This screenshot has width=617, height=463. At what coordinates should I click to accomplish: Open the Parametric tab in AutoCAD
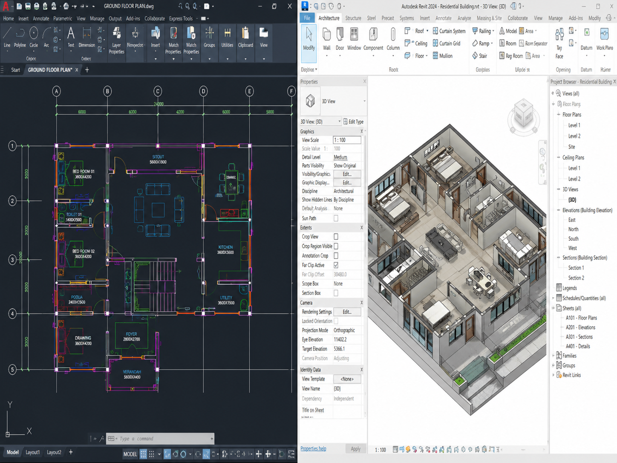click(63, 19)
